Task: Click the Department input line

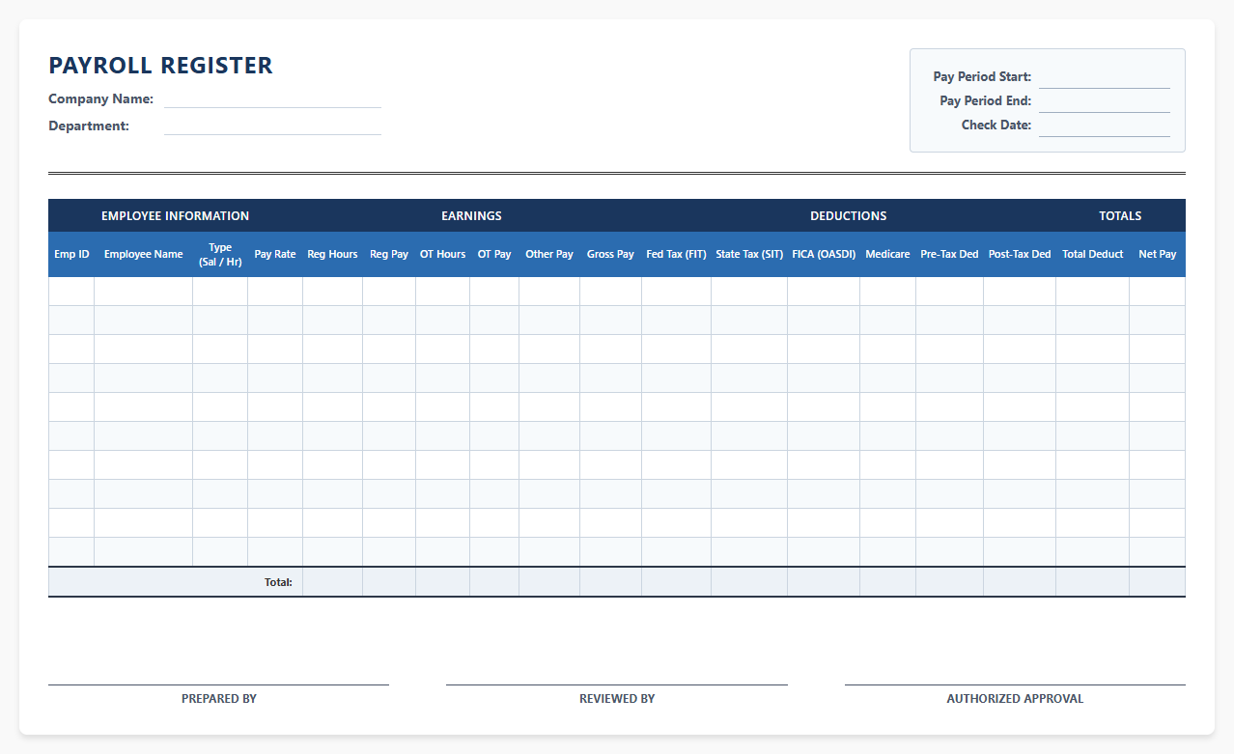Action: [x=272, y=126]
